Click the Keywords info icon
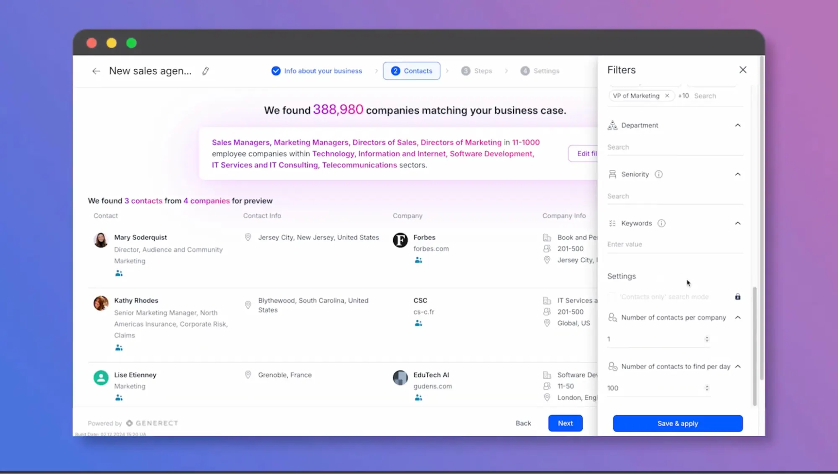838x474 pixels. [x=661, y=223]
